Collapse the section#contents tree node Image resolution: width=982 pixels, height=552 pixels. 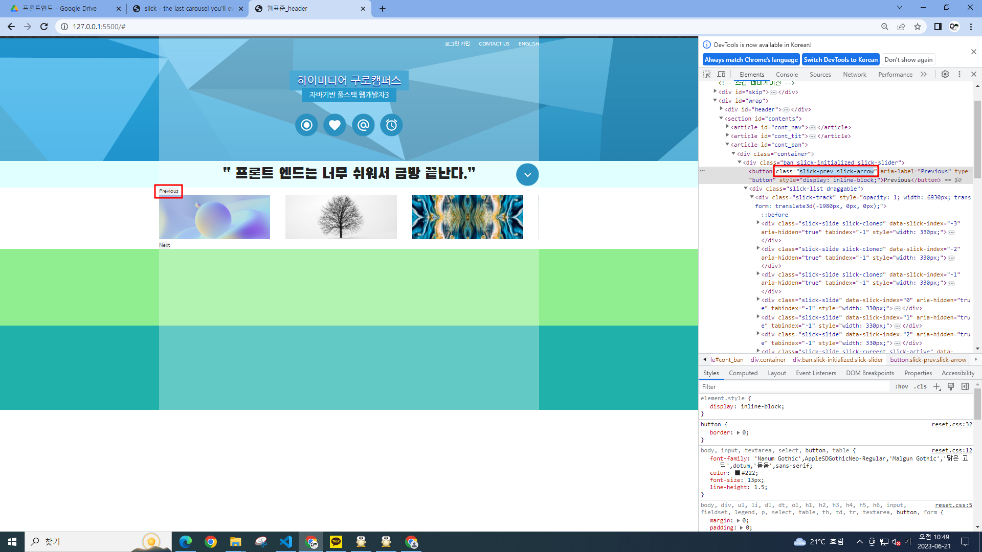tap(721, 118)
